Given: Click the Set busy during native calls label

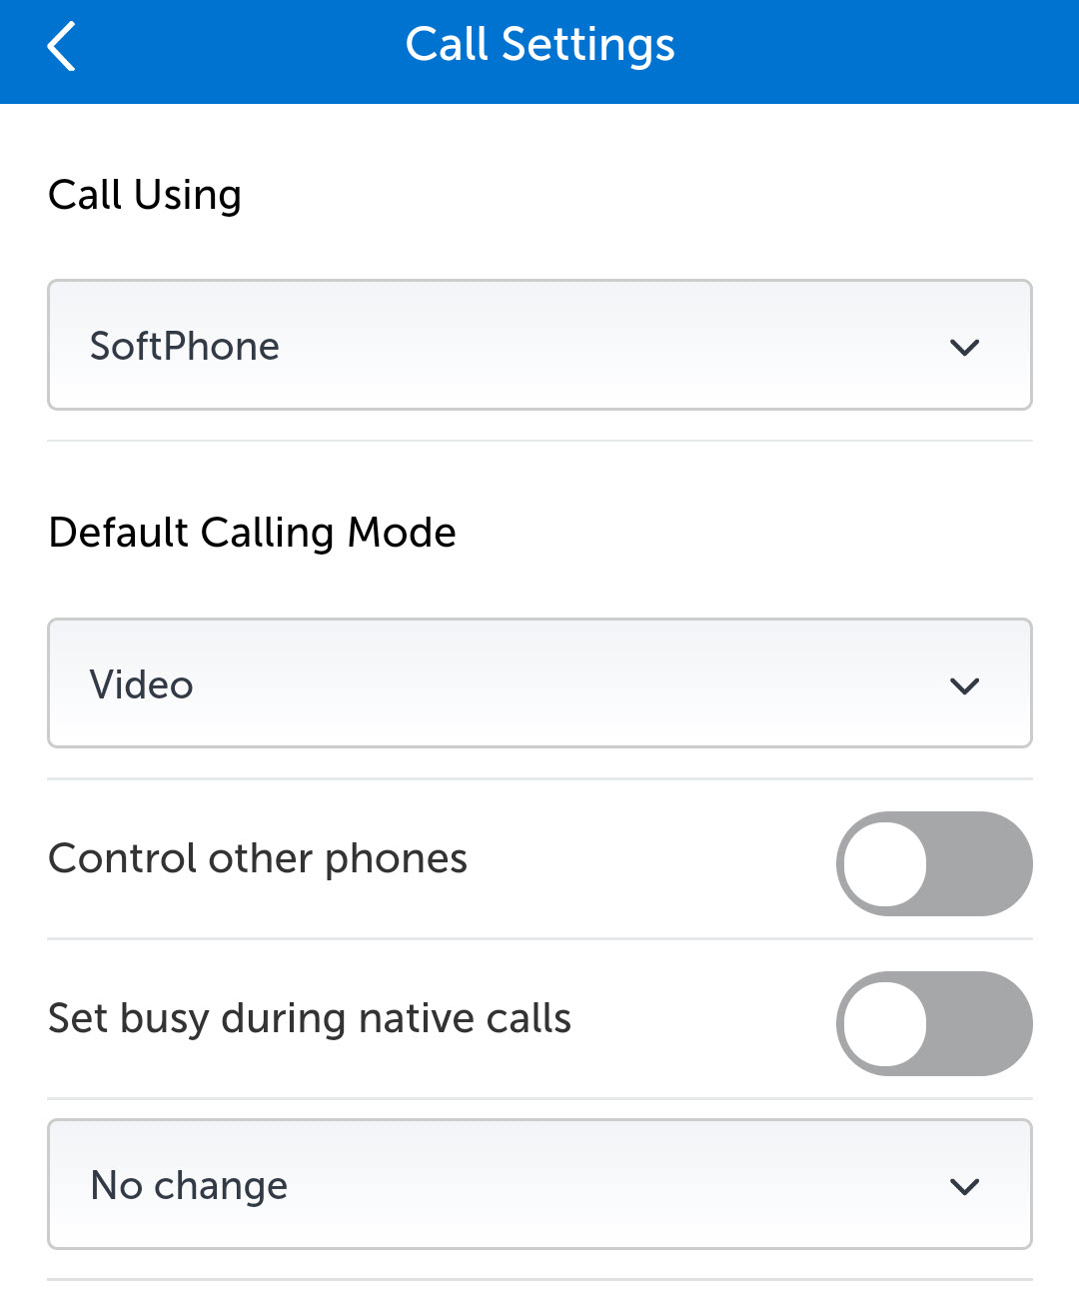Looking at the screenshot, I should (310, 1019).
